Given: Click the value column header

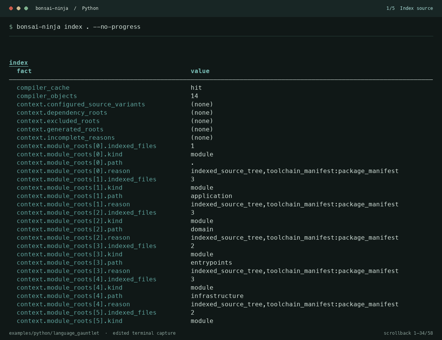Looking at the screenshot, I should tap(200, 71).
